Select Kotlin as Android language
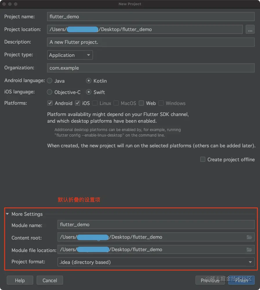This screenshot has height=290, width=260. pyautogui.click(x=89, y=81)
